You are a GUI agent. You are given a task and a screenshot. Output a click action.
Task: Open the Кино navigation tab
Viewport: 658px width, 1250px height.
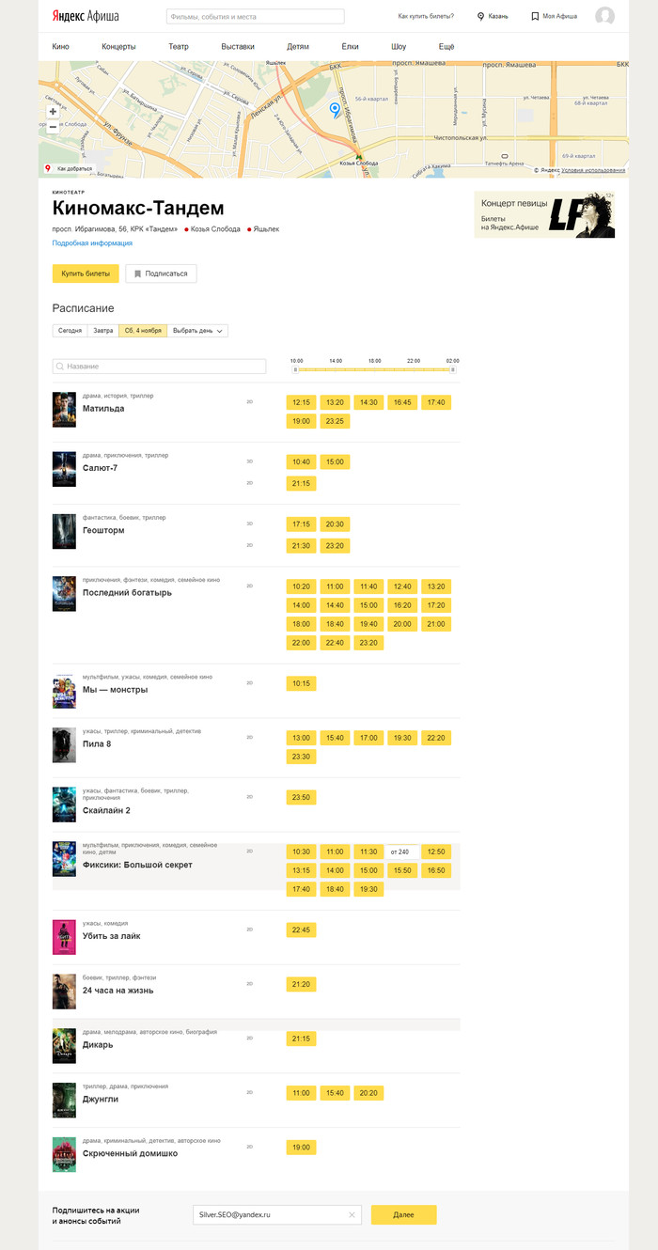61,46
